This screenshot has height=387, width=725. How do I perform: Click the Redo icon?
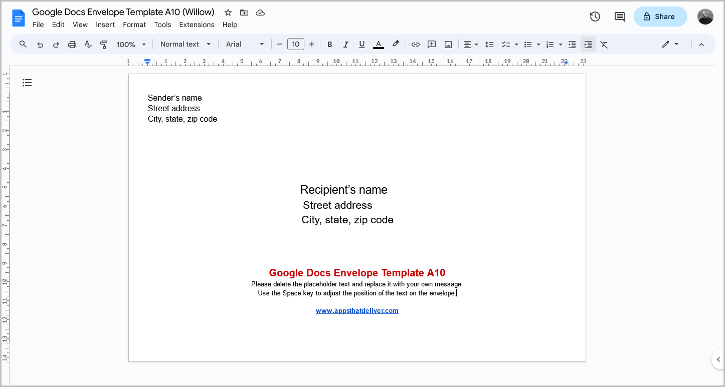pos(56,44)
